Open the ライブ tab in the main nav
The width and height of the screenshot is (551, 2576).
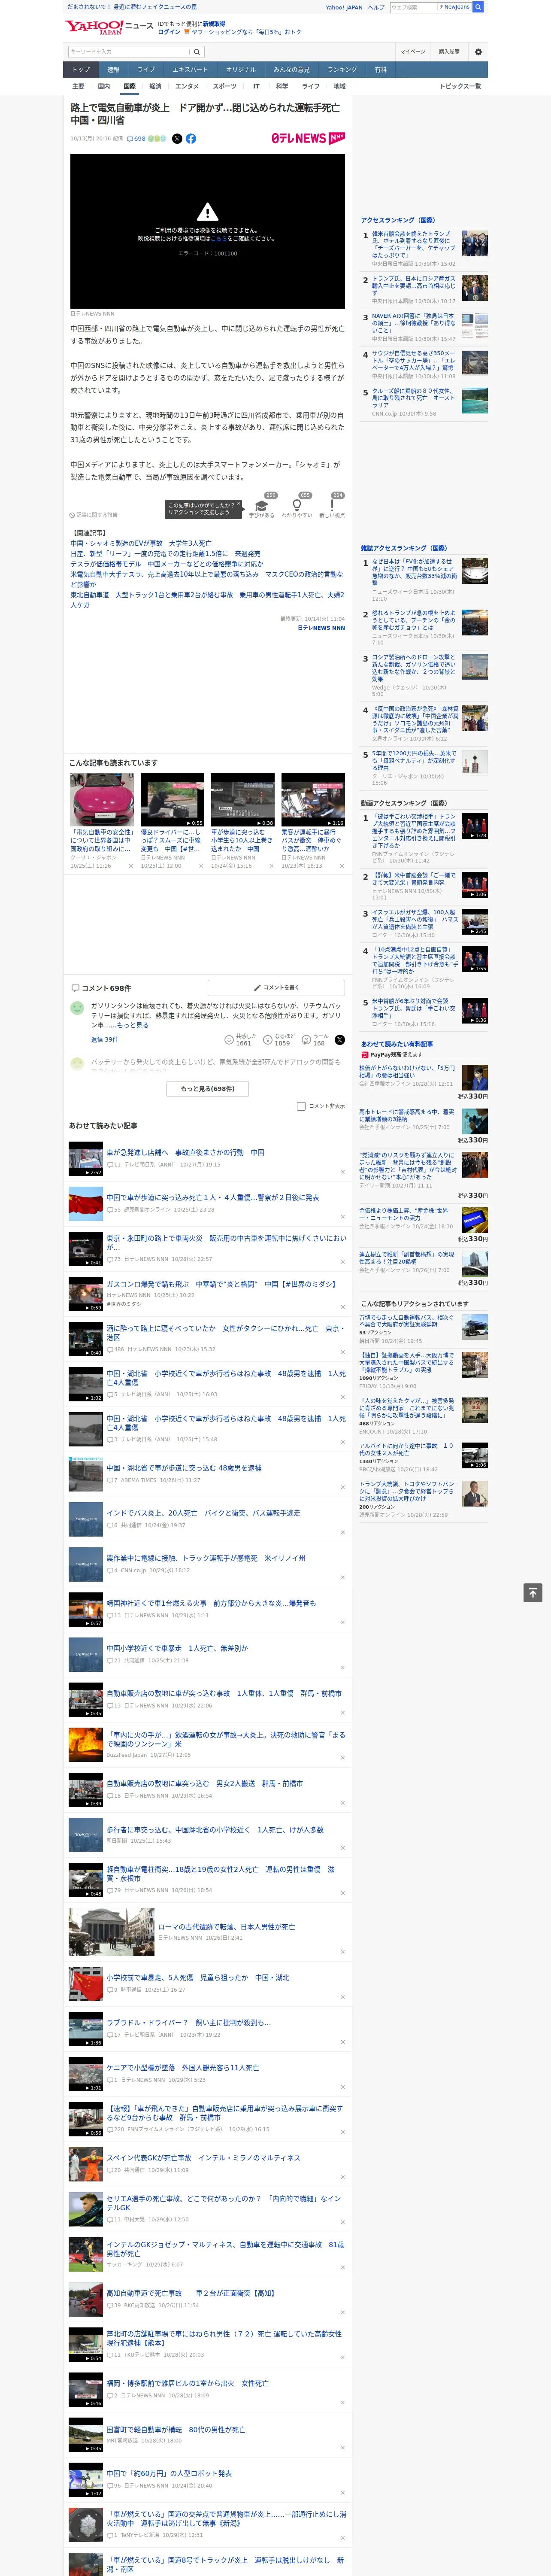146,70
